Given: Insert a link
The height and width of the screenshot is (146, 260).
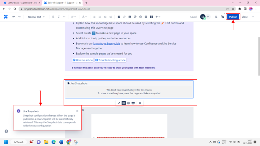Looking at the screenshot, I should pos(124,17).
